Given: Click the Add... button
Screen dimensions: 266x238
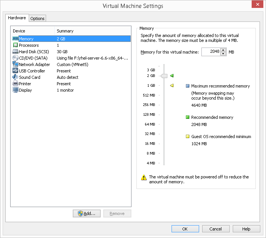Looking at the screenshot, I should [x=87, y=213].
